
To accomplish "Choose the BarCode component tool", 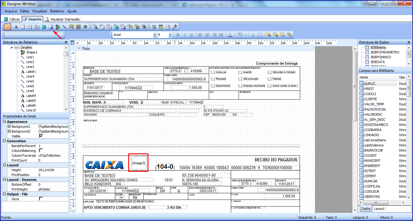I will 71,27.
